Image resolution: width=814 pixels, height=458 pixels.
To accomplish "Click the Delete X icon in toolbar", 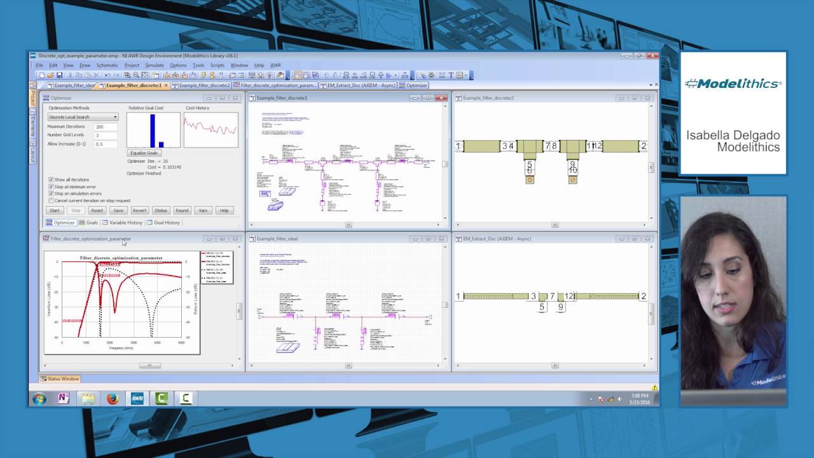I will tap(96, 75).
